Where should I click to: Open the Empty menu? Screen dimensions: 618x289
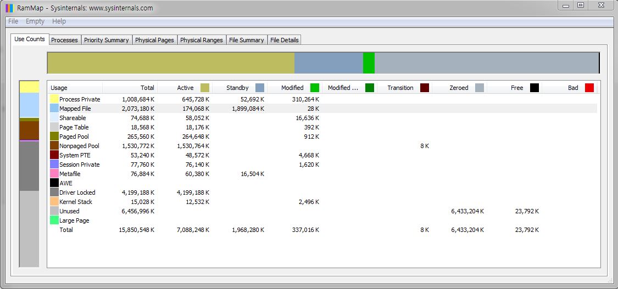click(35, 21)
